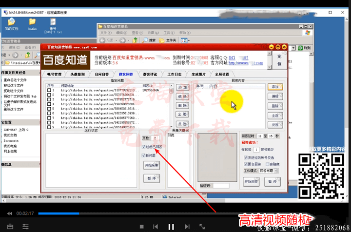Switch to the 头像签到 tab
The width and height of the screenshot is (351, 232).
[x=78, y=74]
